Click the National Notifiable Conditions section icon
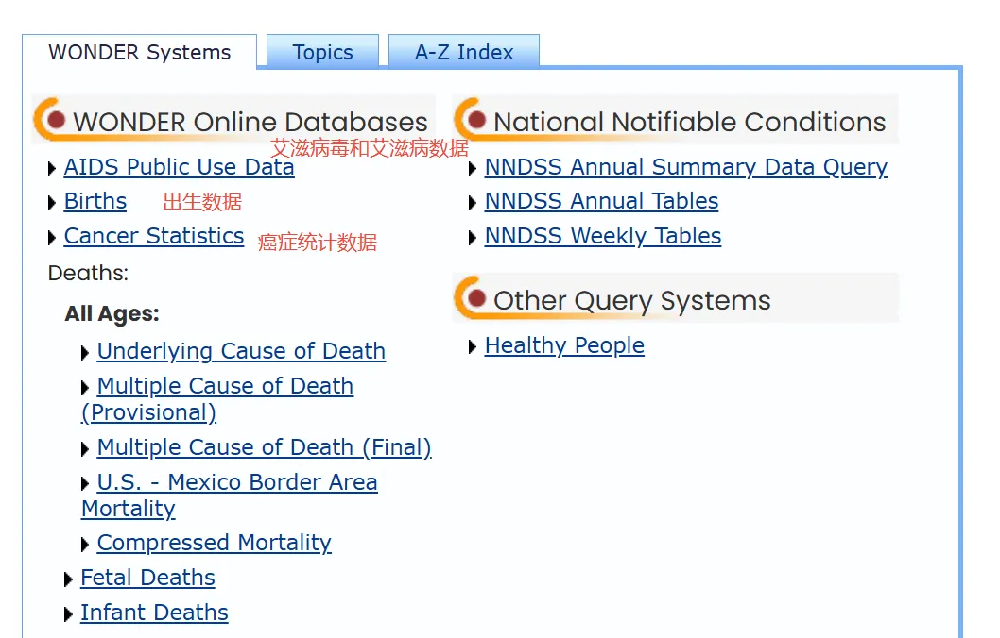The height and width of the screenshot is (638, 1000). (471, 119)
